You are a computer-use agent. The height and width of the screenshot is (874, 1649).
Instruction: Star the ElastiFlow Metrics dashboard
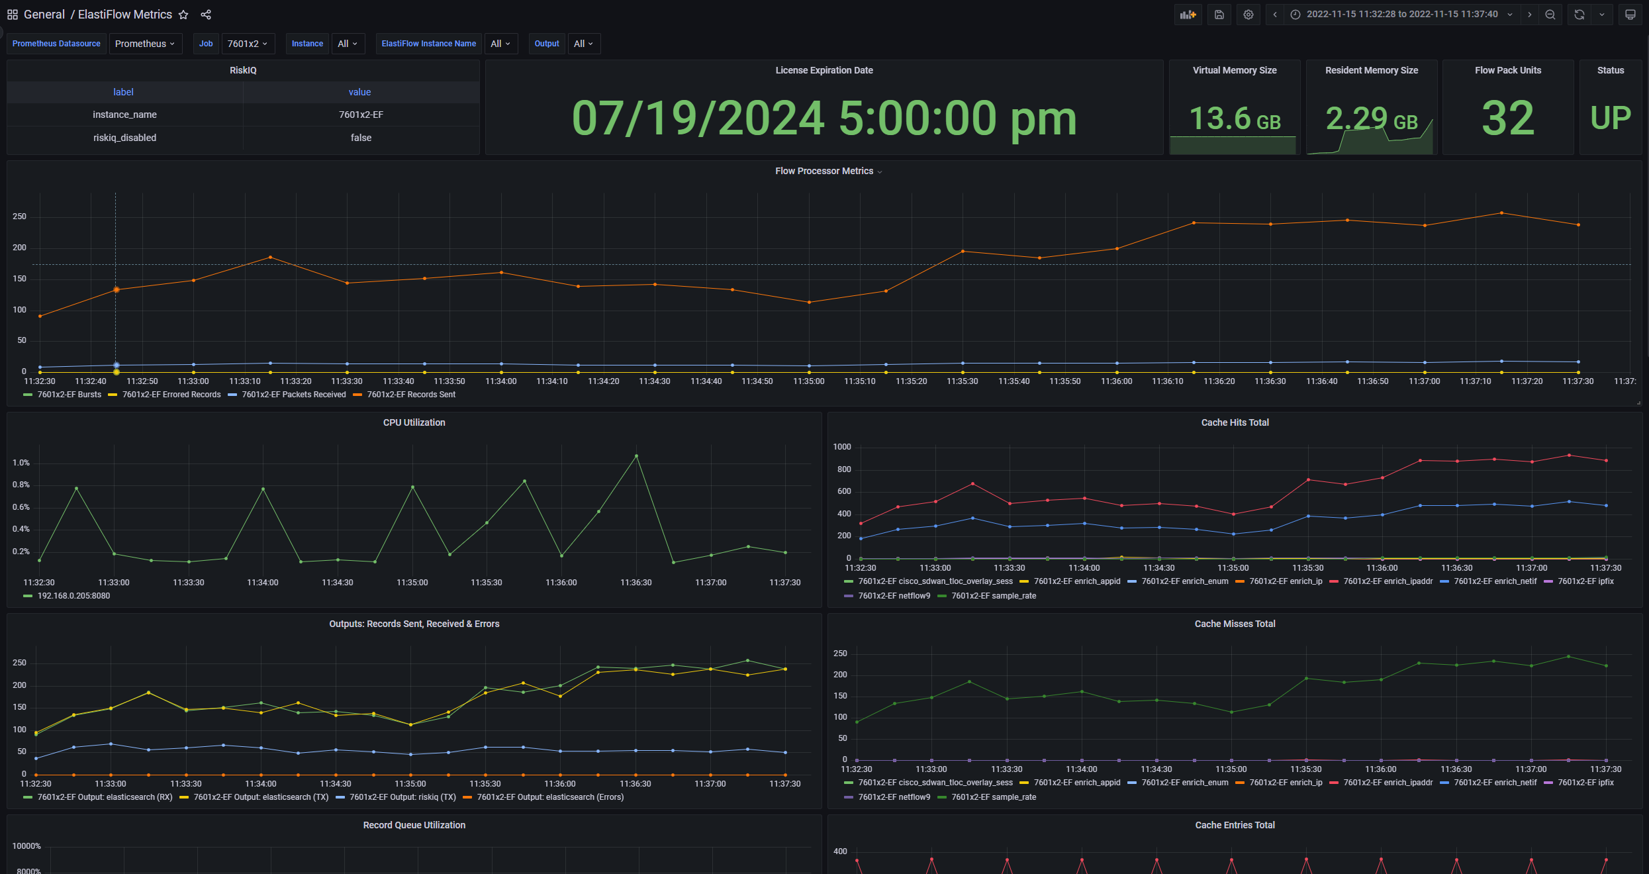[183, 15]
